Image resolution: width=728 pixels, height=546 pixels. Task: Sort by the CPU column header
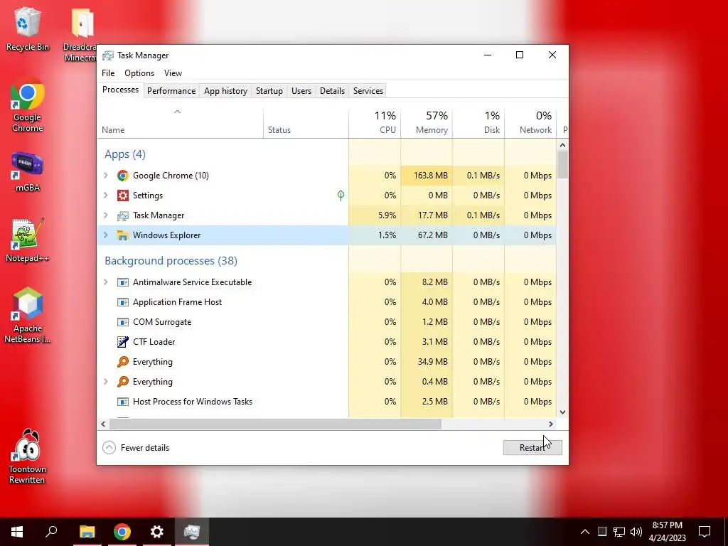(x=375, y=124)
